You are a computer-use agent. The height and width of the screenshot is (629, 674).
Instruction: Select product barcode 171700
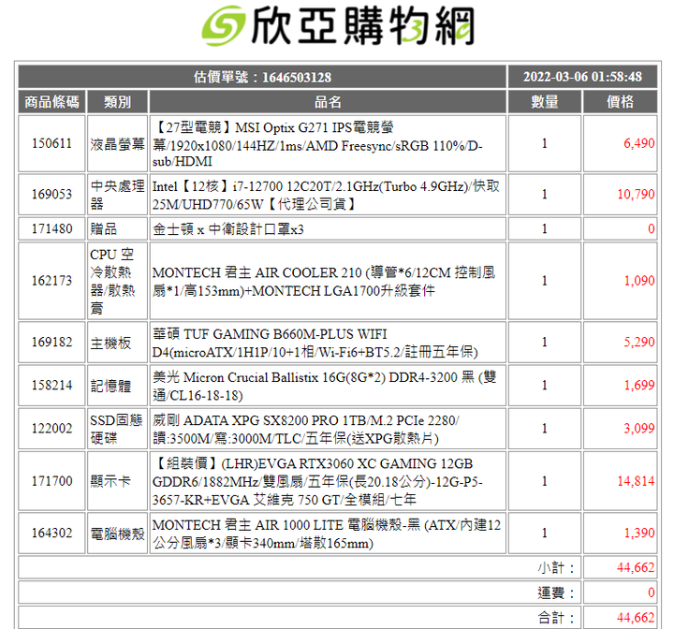pyautogui.click(x=51, y=481)
